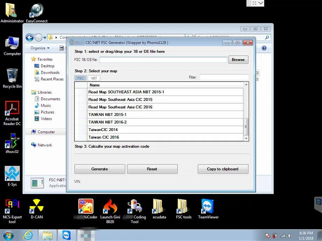The height and width of the screenshot is (241, 322).
Task: Click the Explorer back navigation arrow
Action: (x=29, y=37)
